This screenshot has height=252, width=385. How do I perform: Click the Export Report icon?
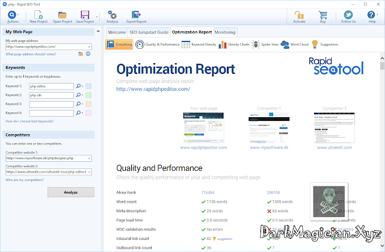pos(136,14)
